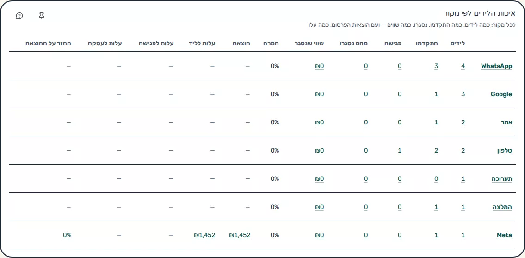Click אתר meeting count 0
The height and width of the screenshot is (258, 525).
click(400, 123)
